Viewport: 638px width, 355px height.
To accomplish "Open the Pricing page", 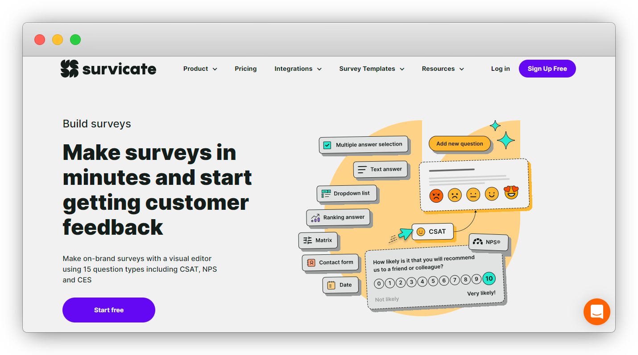I will tap(246, 69).
